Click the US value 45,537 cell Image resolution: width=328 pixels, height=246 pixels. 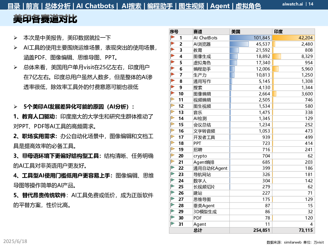coord(251,44)
